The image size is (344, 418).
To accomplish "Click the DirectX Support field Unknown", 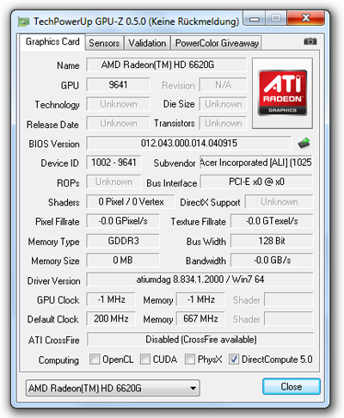I will (x=279, y=202).
